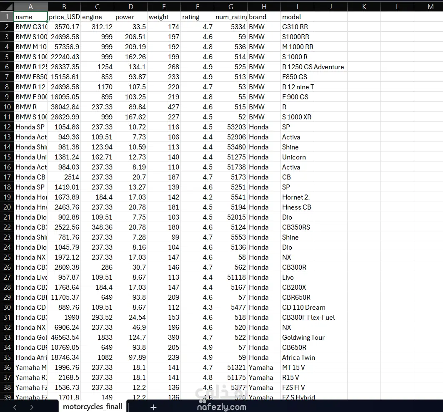443x412 pixels.
Task: Select price value 46563.54
Action: tap(64, 337)
